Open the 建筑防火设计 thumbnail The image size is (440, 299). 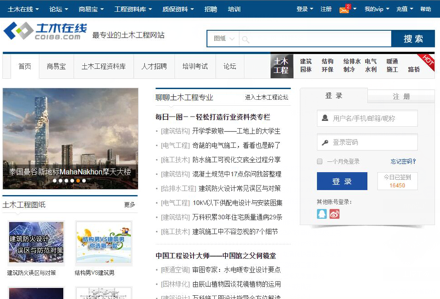click(36, 242)
